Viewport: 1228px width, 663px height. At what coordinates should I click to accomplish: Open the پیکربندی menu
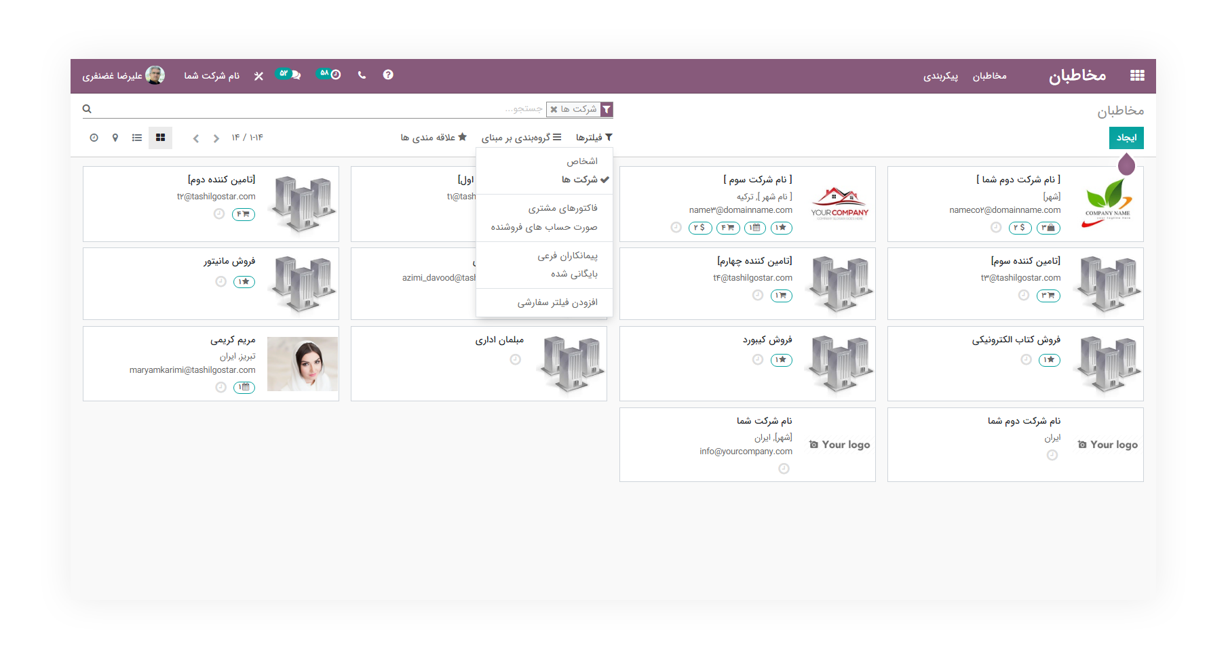click(940, 76)
